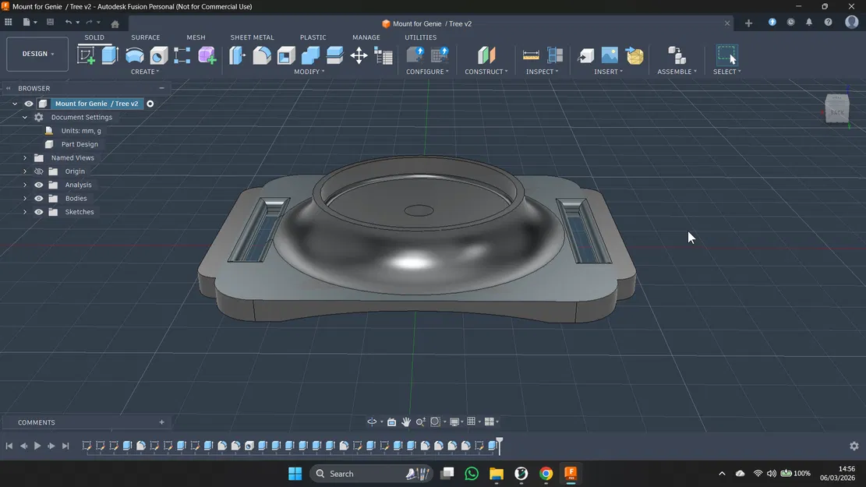This screenshot has width=866, height=487.
Task: Click the Move/Copy arrows icon
Action: click(359, 55)
